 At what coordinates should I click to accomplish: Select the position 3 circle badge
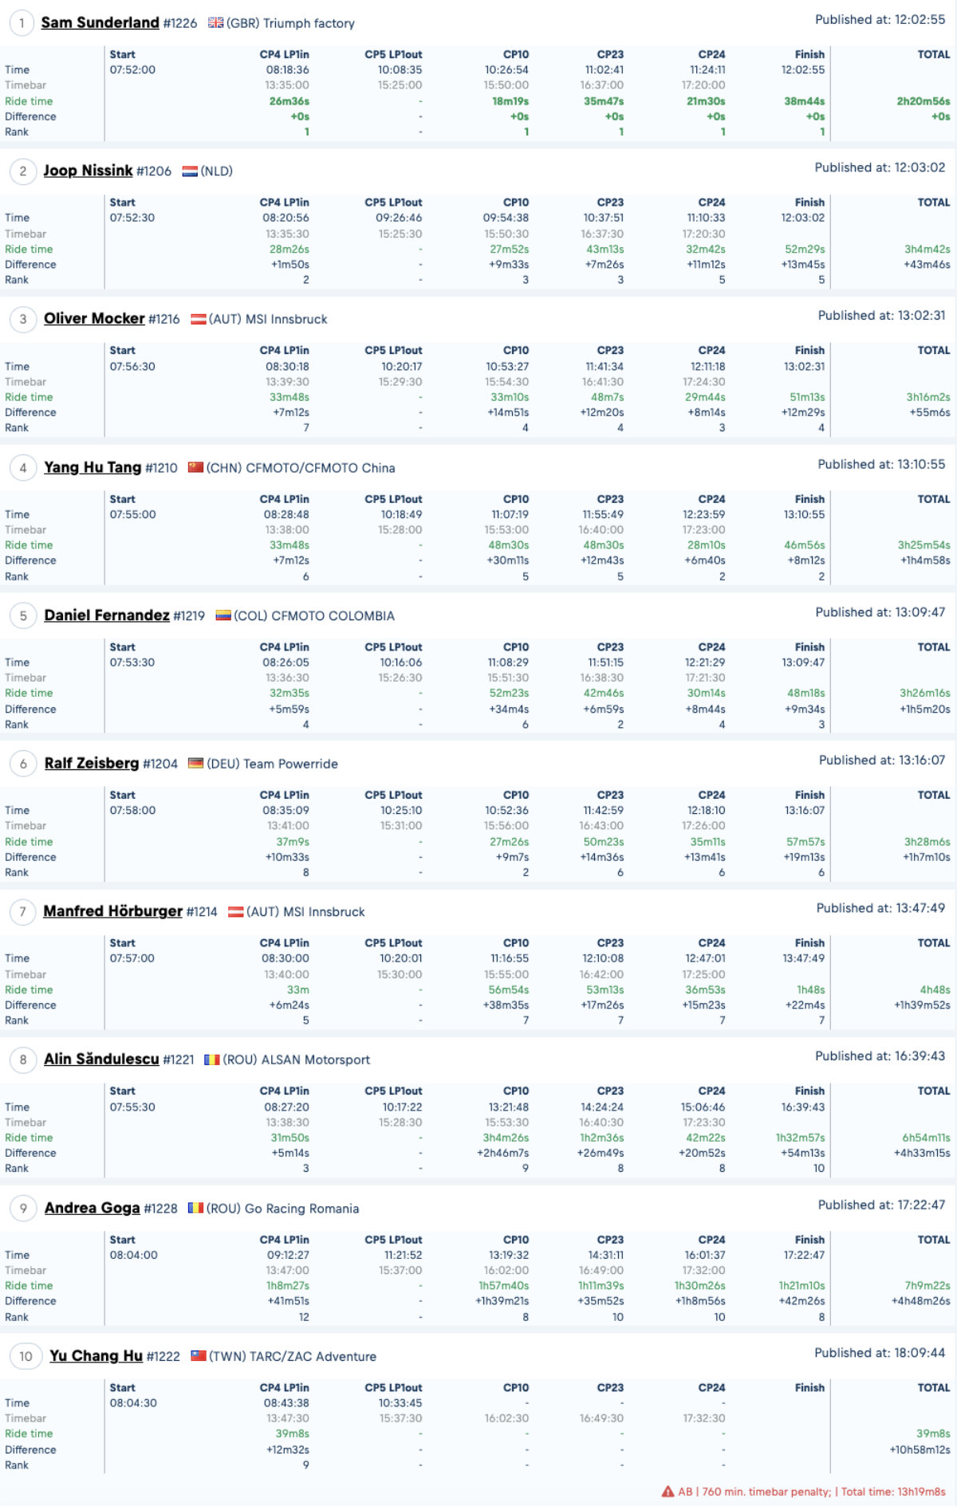[x=23, y=319]
